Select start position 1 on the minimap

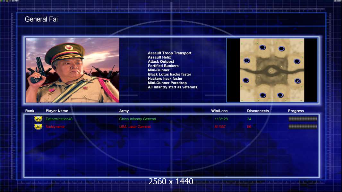pyautogui.click(x=247, y=60)
